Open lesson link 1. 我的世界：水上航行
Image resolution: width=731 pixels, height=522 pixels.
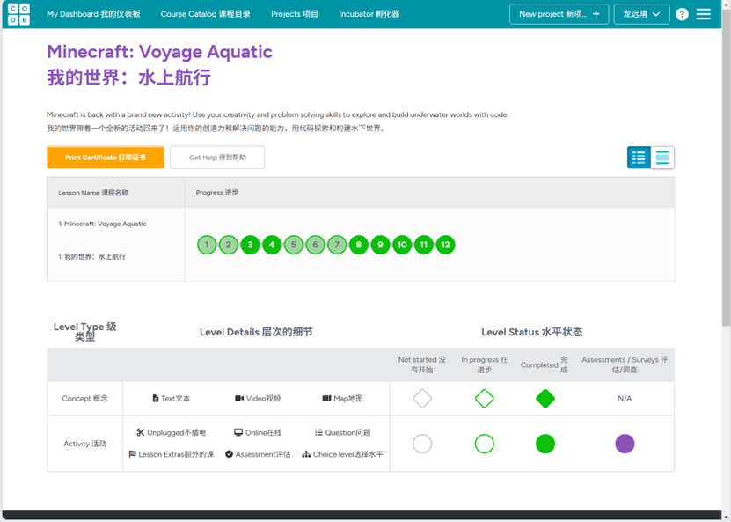coord(91,256)
